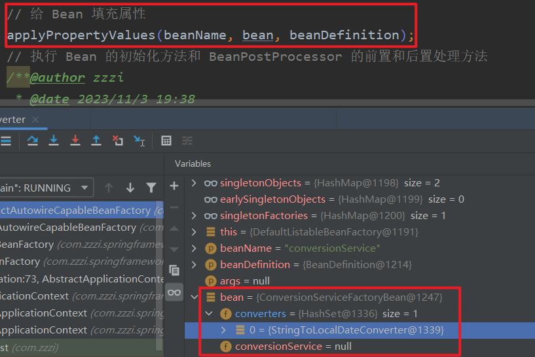
Task: Collapse the bean variable node
Action: click(x=193, y=297)
